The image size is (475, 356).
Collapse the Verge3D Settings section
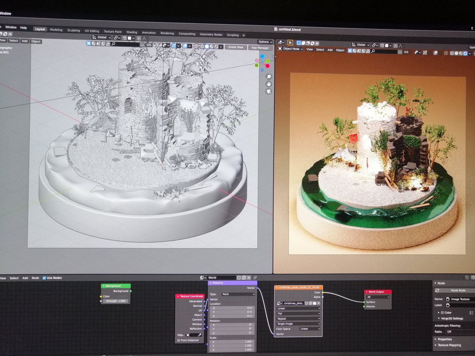coord(450,318)
